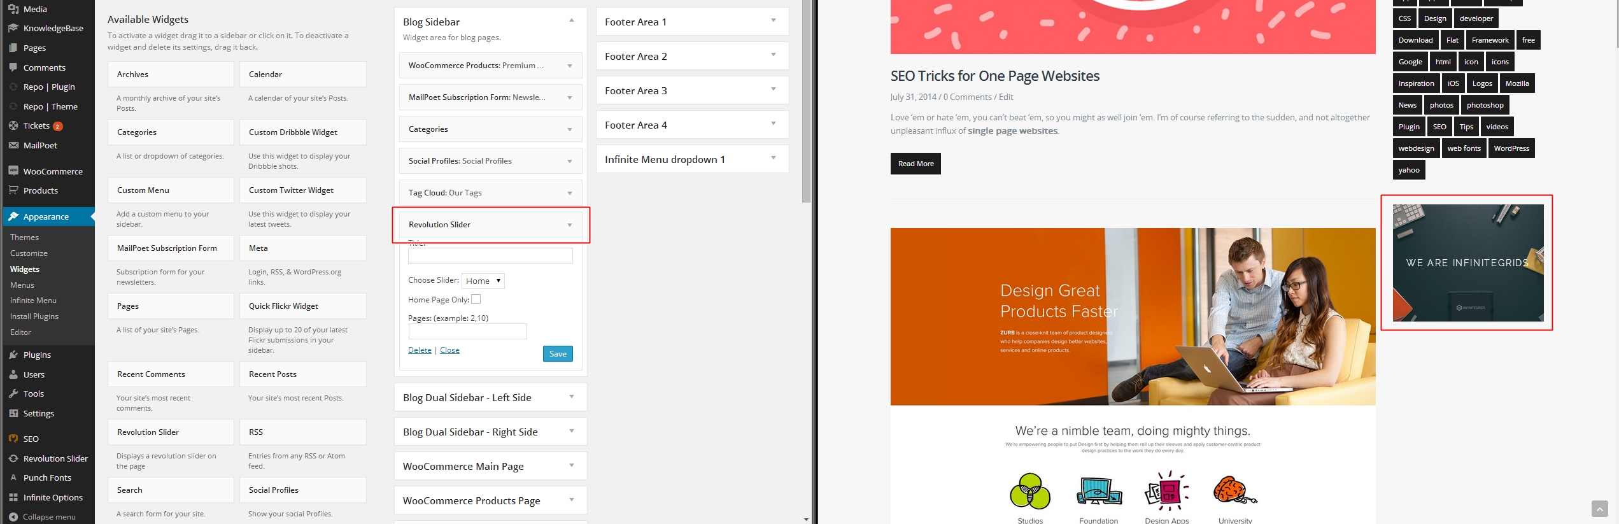Open Install Plugins submenu item

pos(34,316)
